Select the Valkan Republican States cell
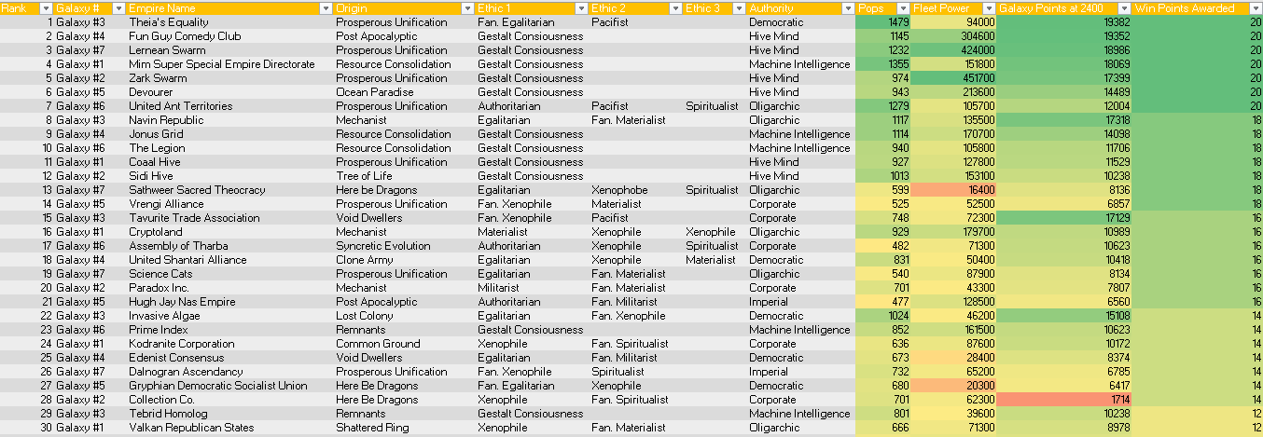 229,428
